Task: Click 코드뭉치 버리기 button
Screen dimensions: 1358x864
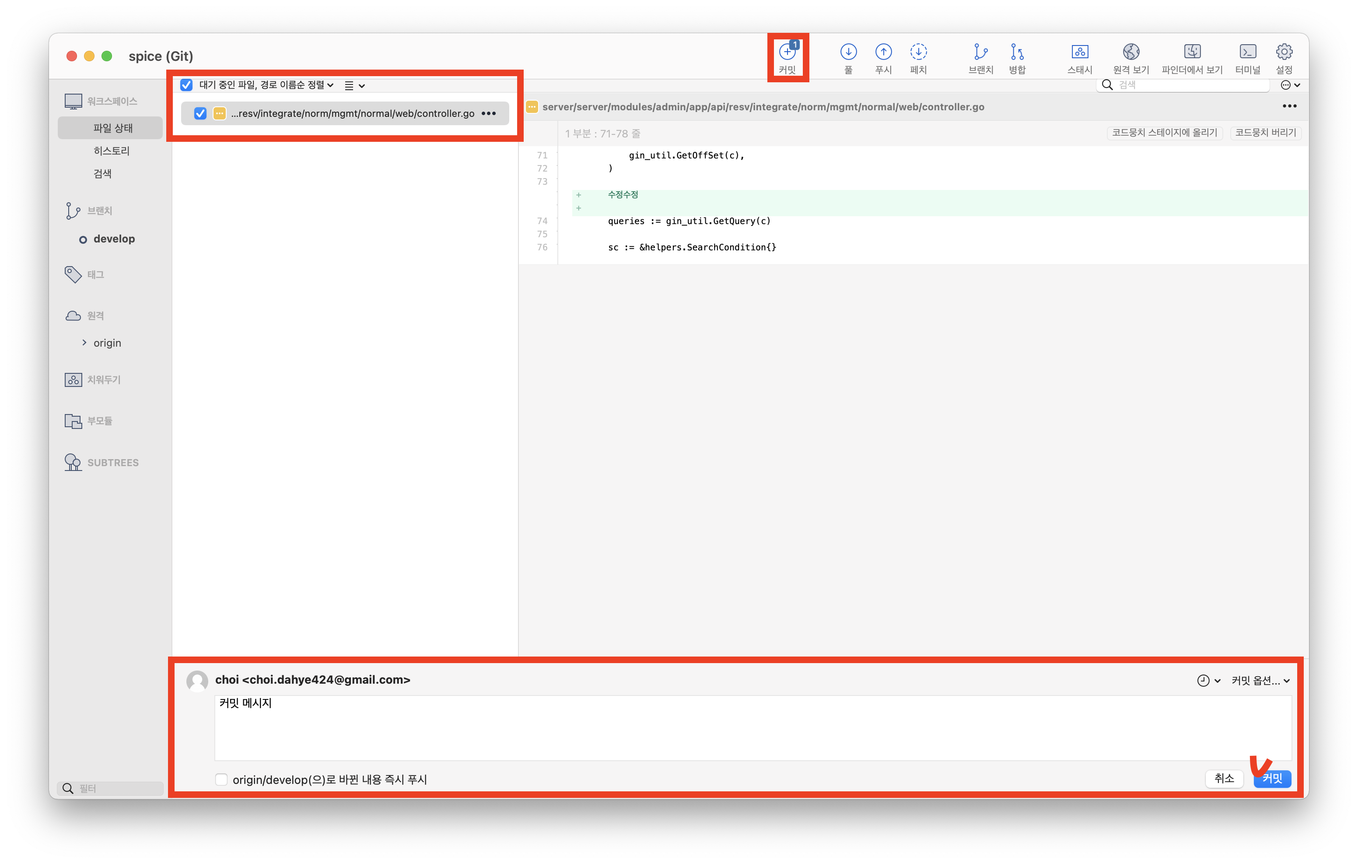Action: tap(1265, 133)
